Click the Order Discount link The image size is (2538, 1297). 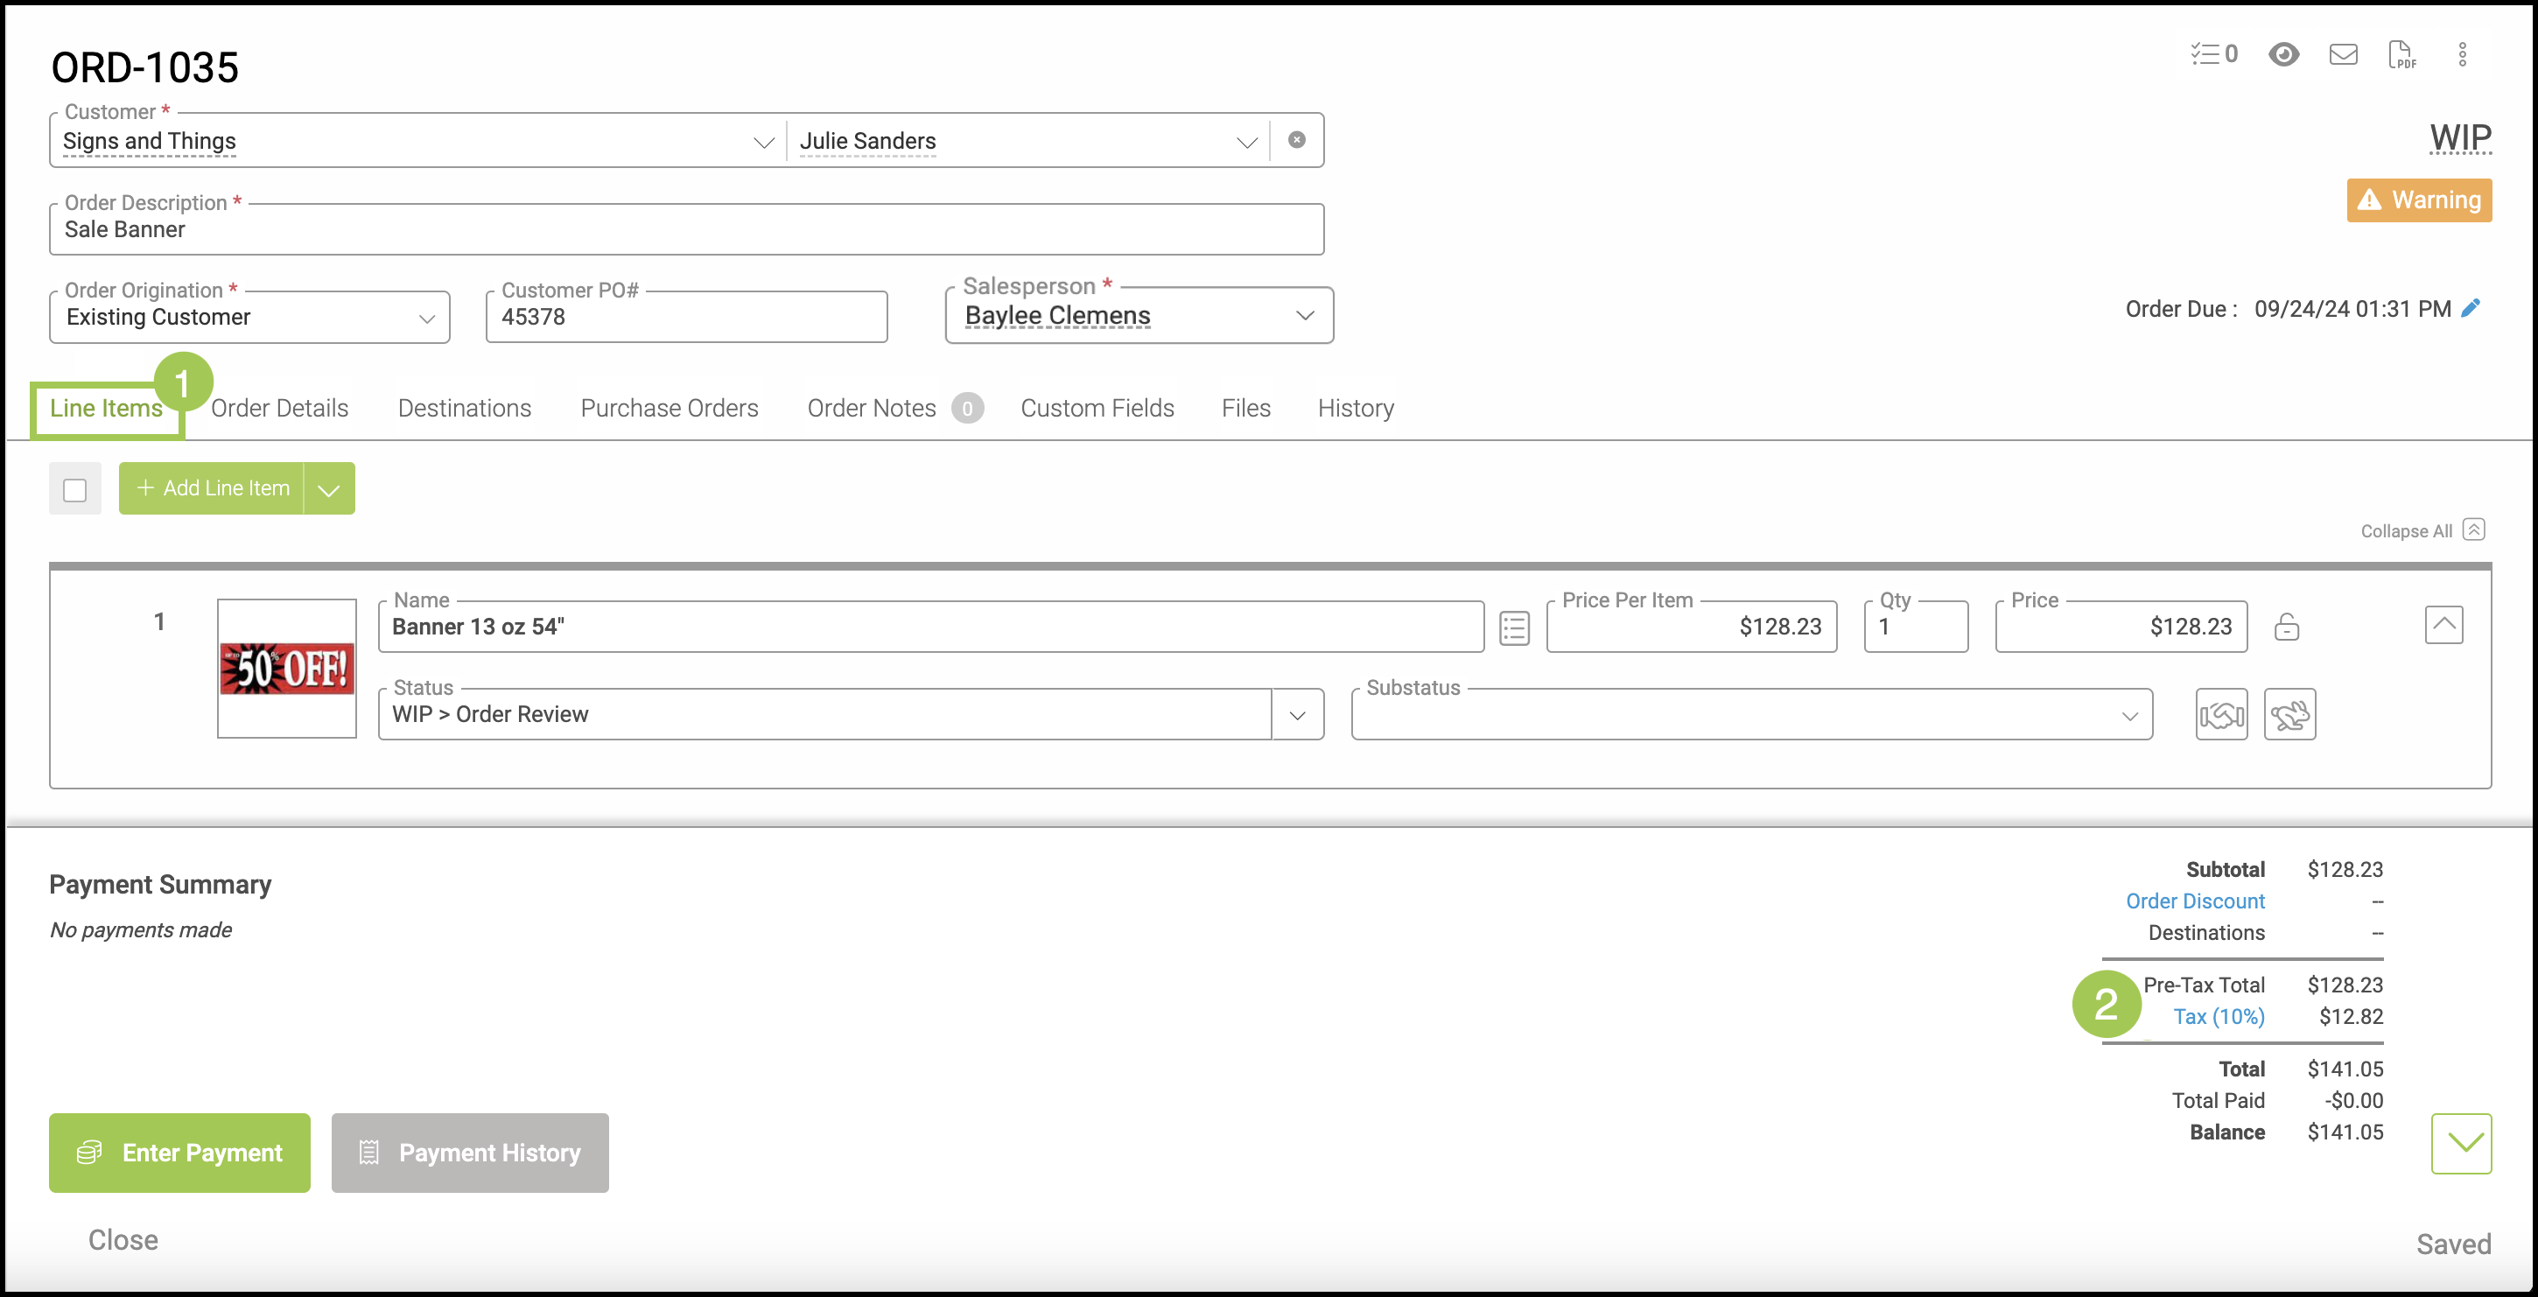(2194, 901)
